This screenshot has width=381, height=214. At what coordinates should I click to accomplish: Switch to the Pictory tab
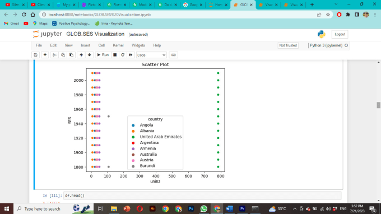click(91, 4)
